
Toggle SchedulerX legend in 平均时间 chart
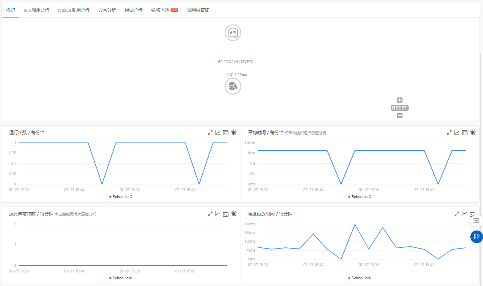360,197
